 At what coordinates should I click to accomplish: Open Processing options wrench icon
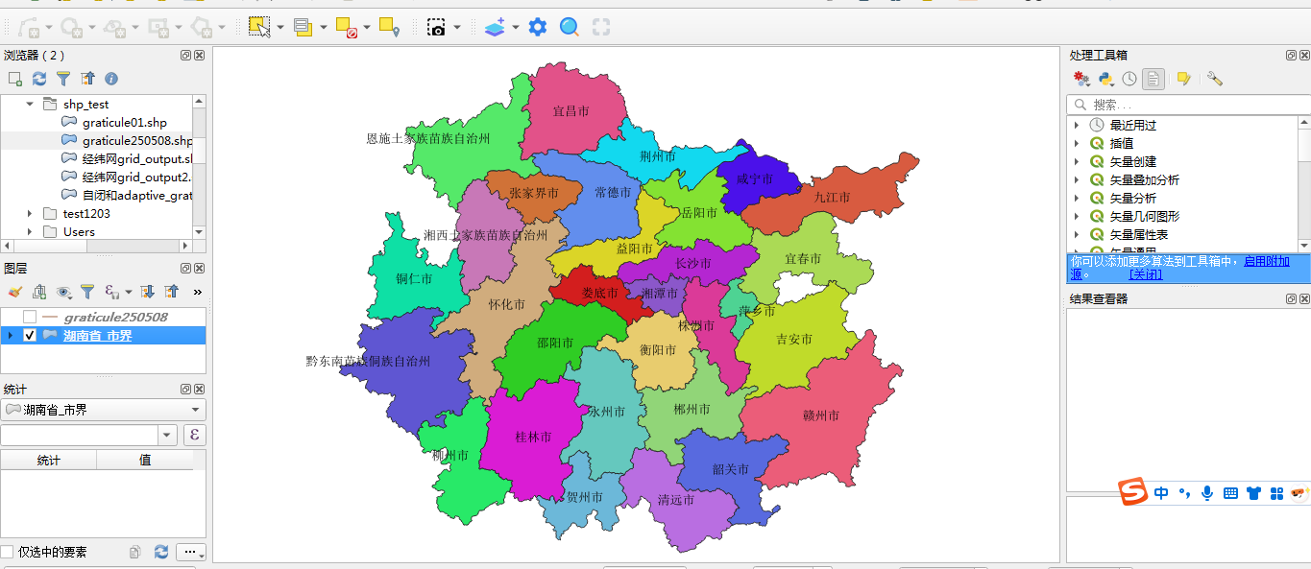[1215, 79]
